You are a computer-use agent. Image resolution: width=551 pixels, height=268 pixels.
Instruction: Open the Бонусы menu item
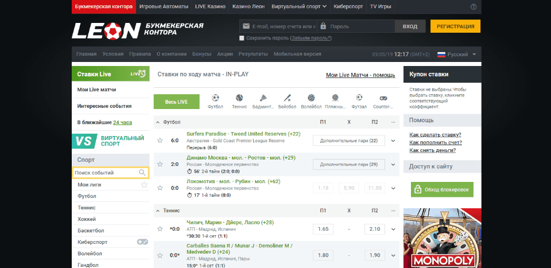pyautogui.click(x=201, y=54)
